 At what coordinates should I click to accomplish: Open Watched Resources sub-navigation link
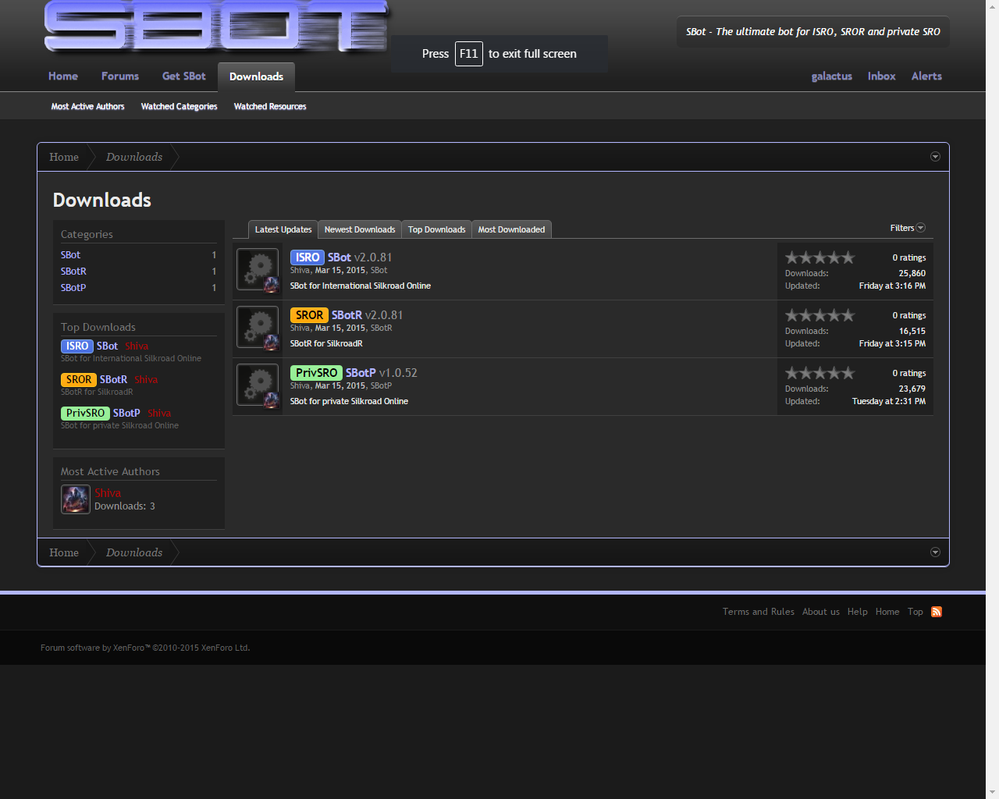(x=270, y=106)
